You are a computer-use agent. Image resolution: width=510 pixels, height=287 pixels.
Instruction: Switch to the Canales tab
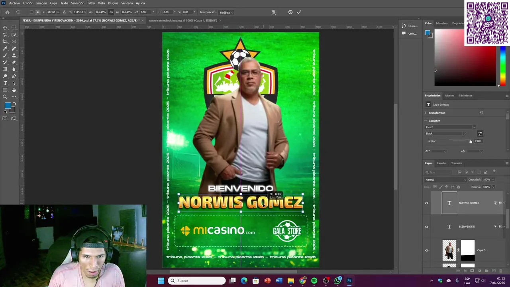pos(441,163)
